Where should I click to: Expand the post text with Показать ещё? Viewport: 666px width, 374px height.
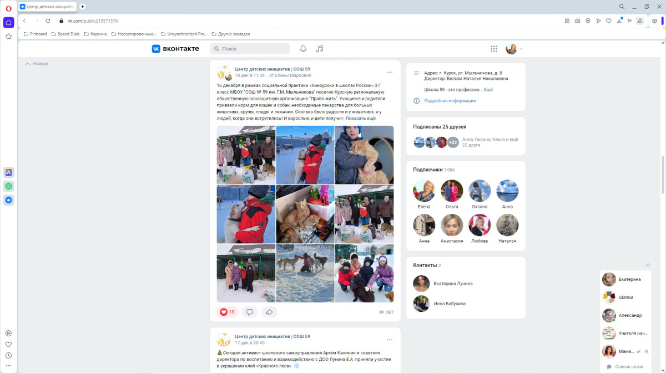point(361,118)
